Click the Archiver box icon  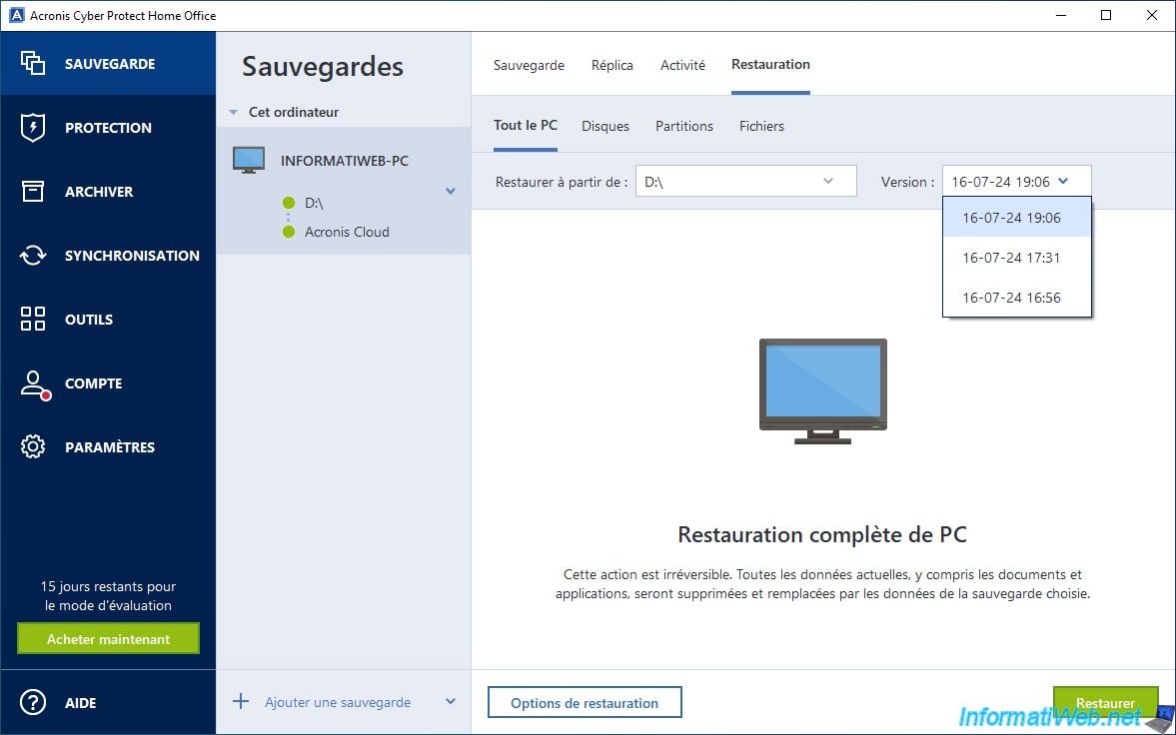(33, 192)
